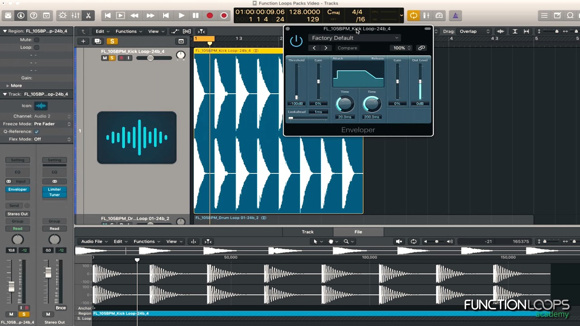This screenshot has width=580, height=326.
Task: Open the Smart Controls button
Action: click(63, 15)
